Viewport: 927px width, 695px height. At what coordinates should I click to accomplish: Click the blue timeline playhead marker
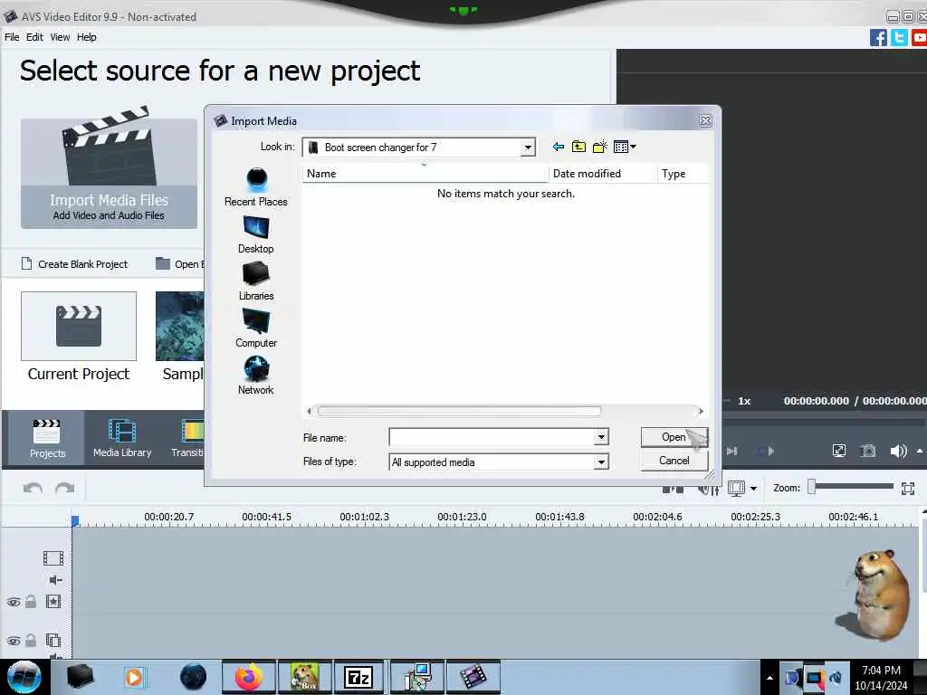(75, 520)
